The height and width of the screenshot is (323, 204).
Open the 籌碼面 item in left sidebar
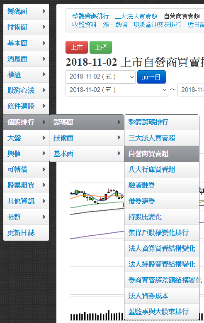click(26, 12)
